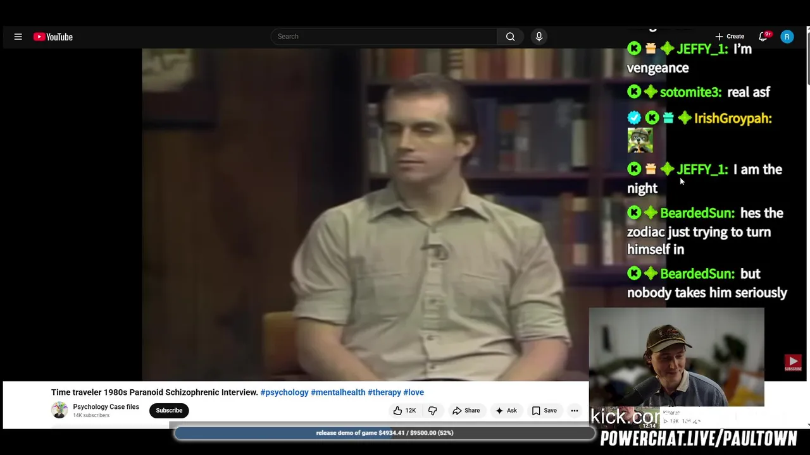The height and width of the screenshot is (455, 810).
Task: Click BeardedSun's 'but nobody takes him seriously' message
Action: [707, 283]
